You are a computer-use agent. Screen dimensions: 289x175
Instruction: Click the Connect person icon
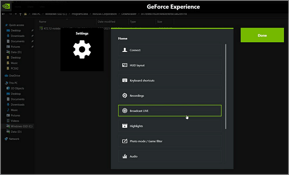tap(125, 50)
